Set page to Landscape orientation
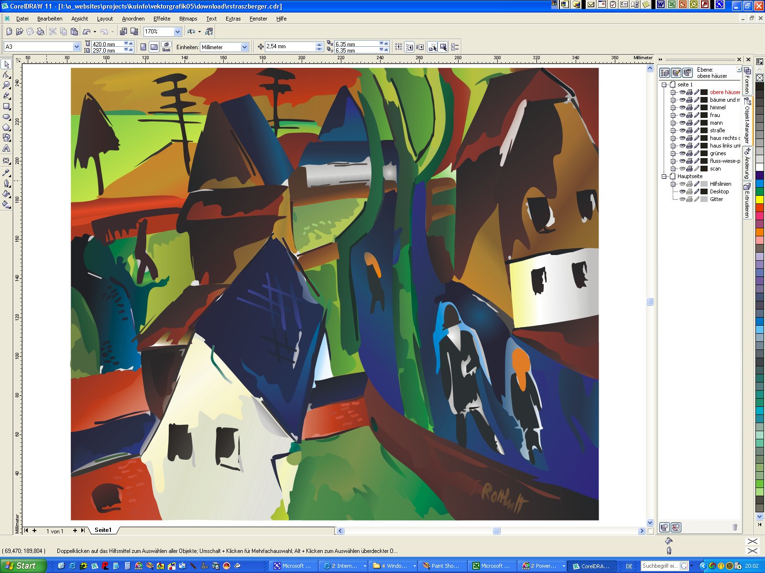This screenshot has width=765, height=573. [154, 47]
